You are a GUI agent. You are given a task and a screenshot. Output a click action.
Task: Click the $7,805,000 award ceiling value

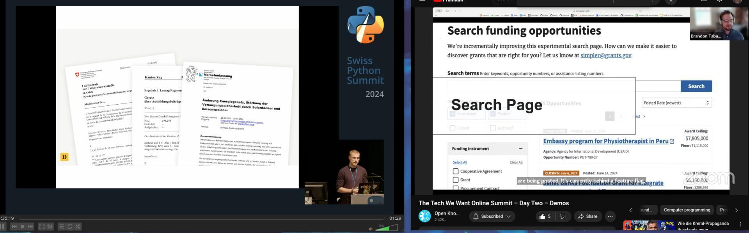696,139
